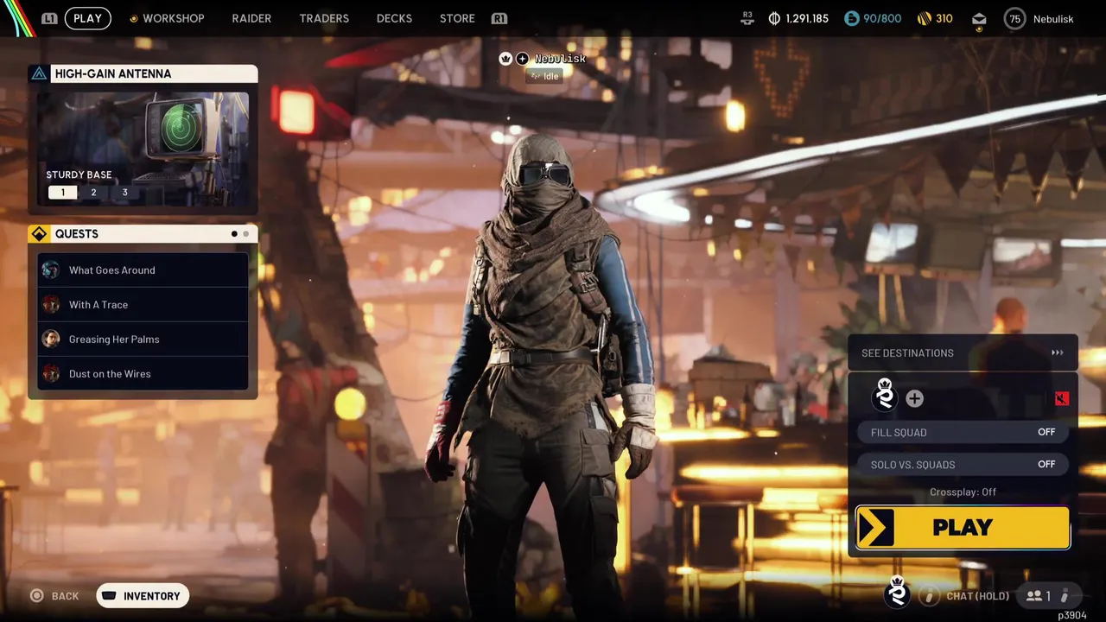Click Greasing Her Palms quest giver portrait
This screenshot has width=1106, height=622.
pyautogui.click(x=51, y=339)
